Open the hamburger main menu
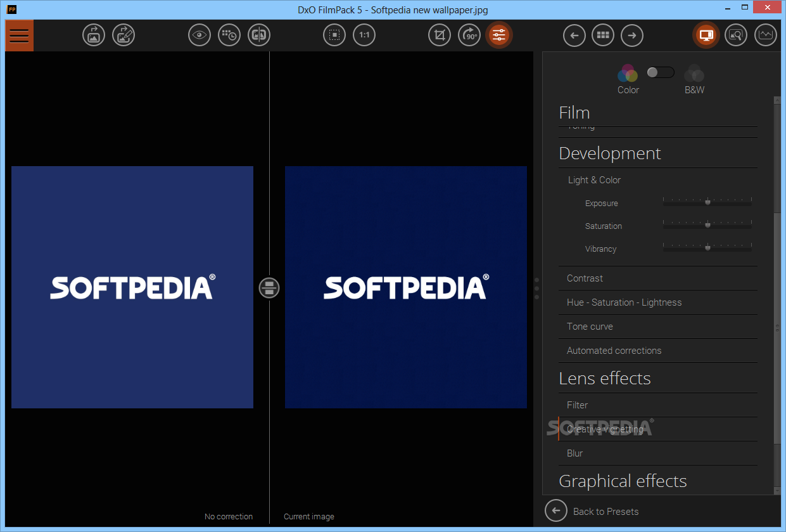The image size is (786, 532). click(x=19, y=36)
